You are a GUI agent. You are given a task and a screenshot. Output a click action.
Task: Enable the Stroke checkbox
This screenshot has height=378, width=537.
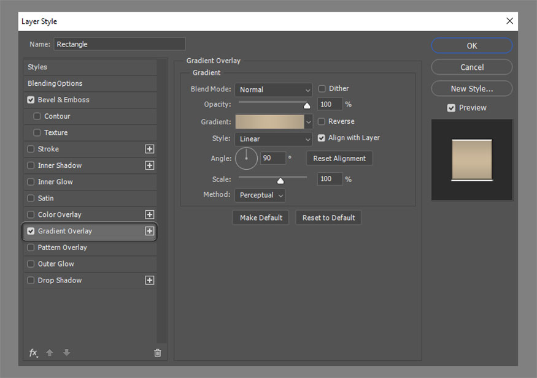pyautogui.click(x=31, y=149)
